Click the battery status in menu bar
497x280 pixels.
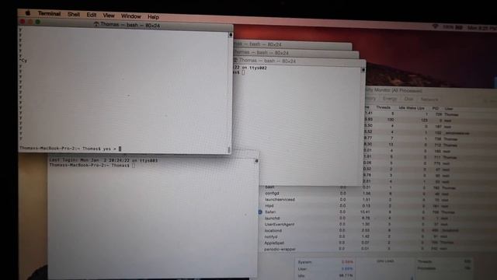tap(453, 27)
